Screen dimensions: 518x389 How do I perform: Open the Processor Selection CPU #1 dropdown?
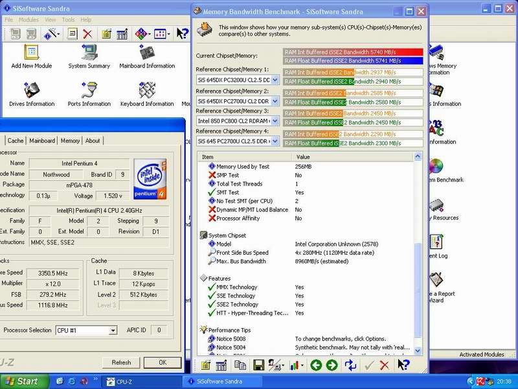(113, 330)
